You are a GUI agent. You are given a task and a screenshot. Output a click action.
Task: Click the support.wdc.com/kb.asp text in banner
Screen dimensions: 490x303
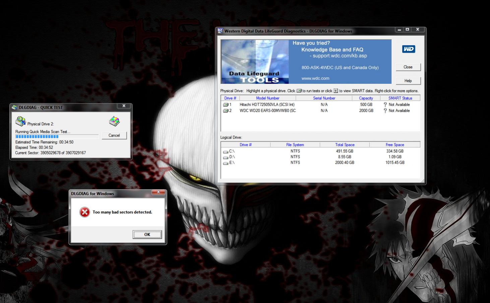pos(340,56)
